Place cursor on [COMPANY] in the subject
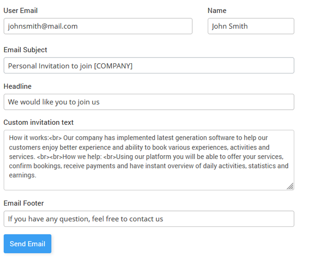310x268 pixels. 113,66
